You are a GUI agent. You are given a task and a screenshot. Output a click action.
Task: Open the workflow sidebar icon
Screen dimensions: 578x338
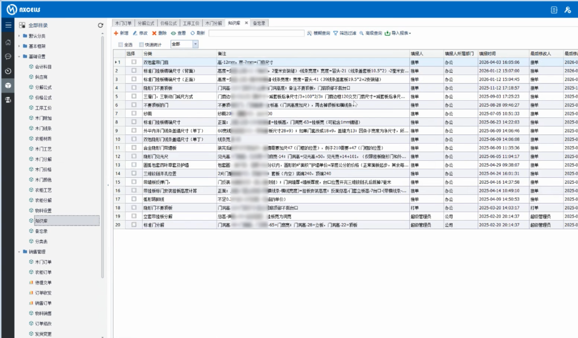pyautogui.click(x=8, y=100)
